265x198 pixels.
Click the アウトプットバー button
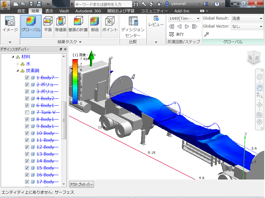(x=81, y=184)
